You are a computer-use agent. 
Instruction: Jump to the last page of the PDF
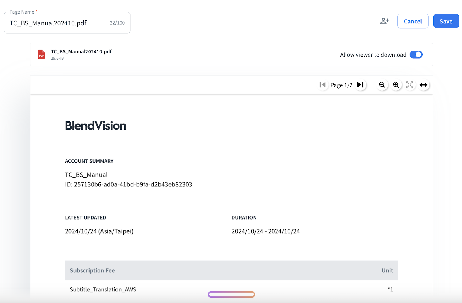[x=360, y=85]
